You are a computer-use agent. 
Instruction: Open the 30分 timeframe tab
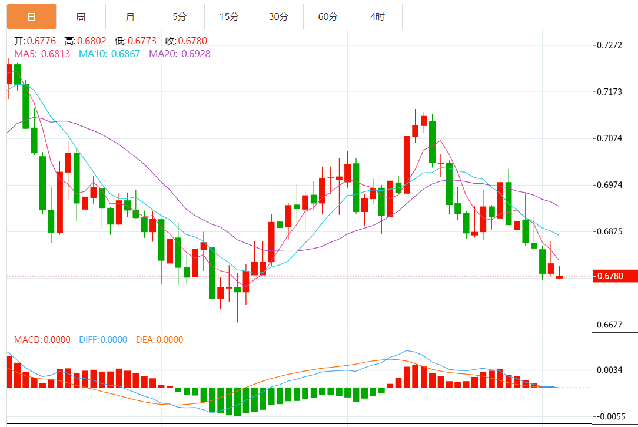pyautogui.click(x=279, y=16)
